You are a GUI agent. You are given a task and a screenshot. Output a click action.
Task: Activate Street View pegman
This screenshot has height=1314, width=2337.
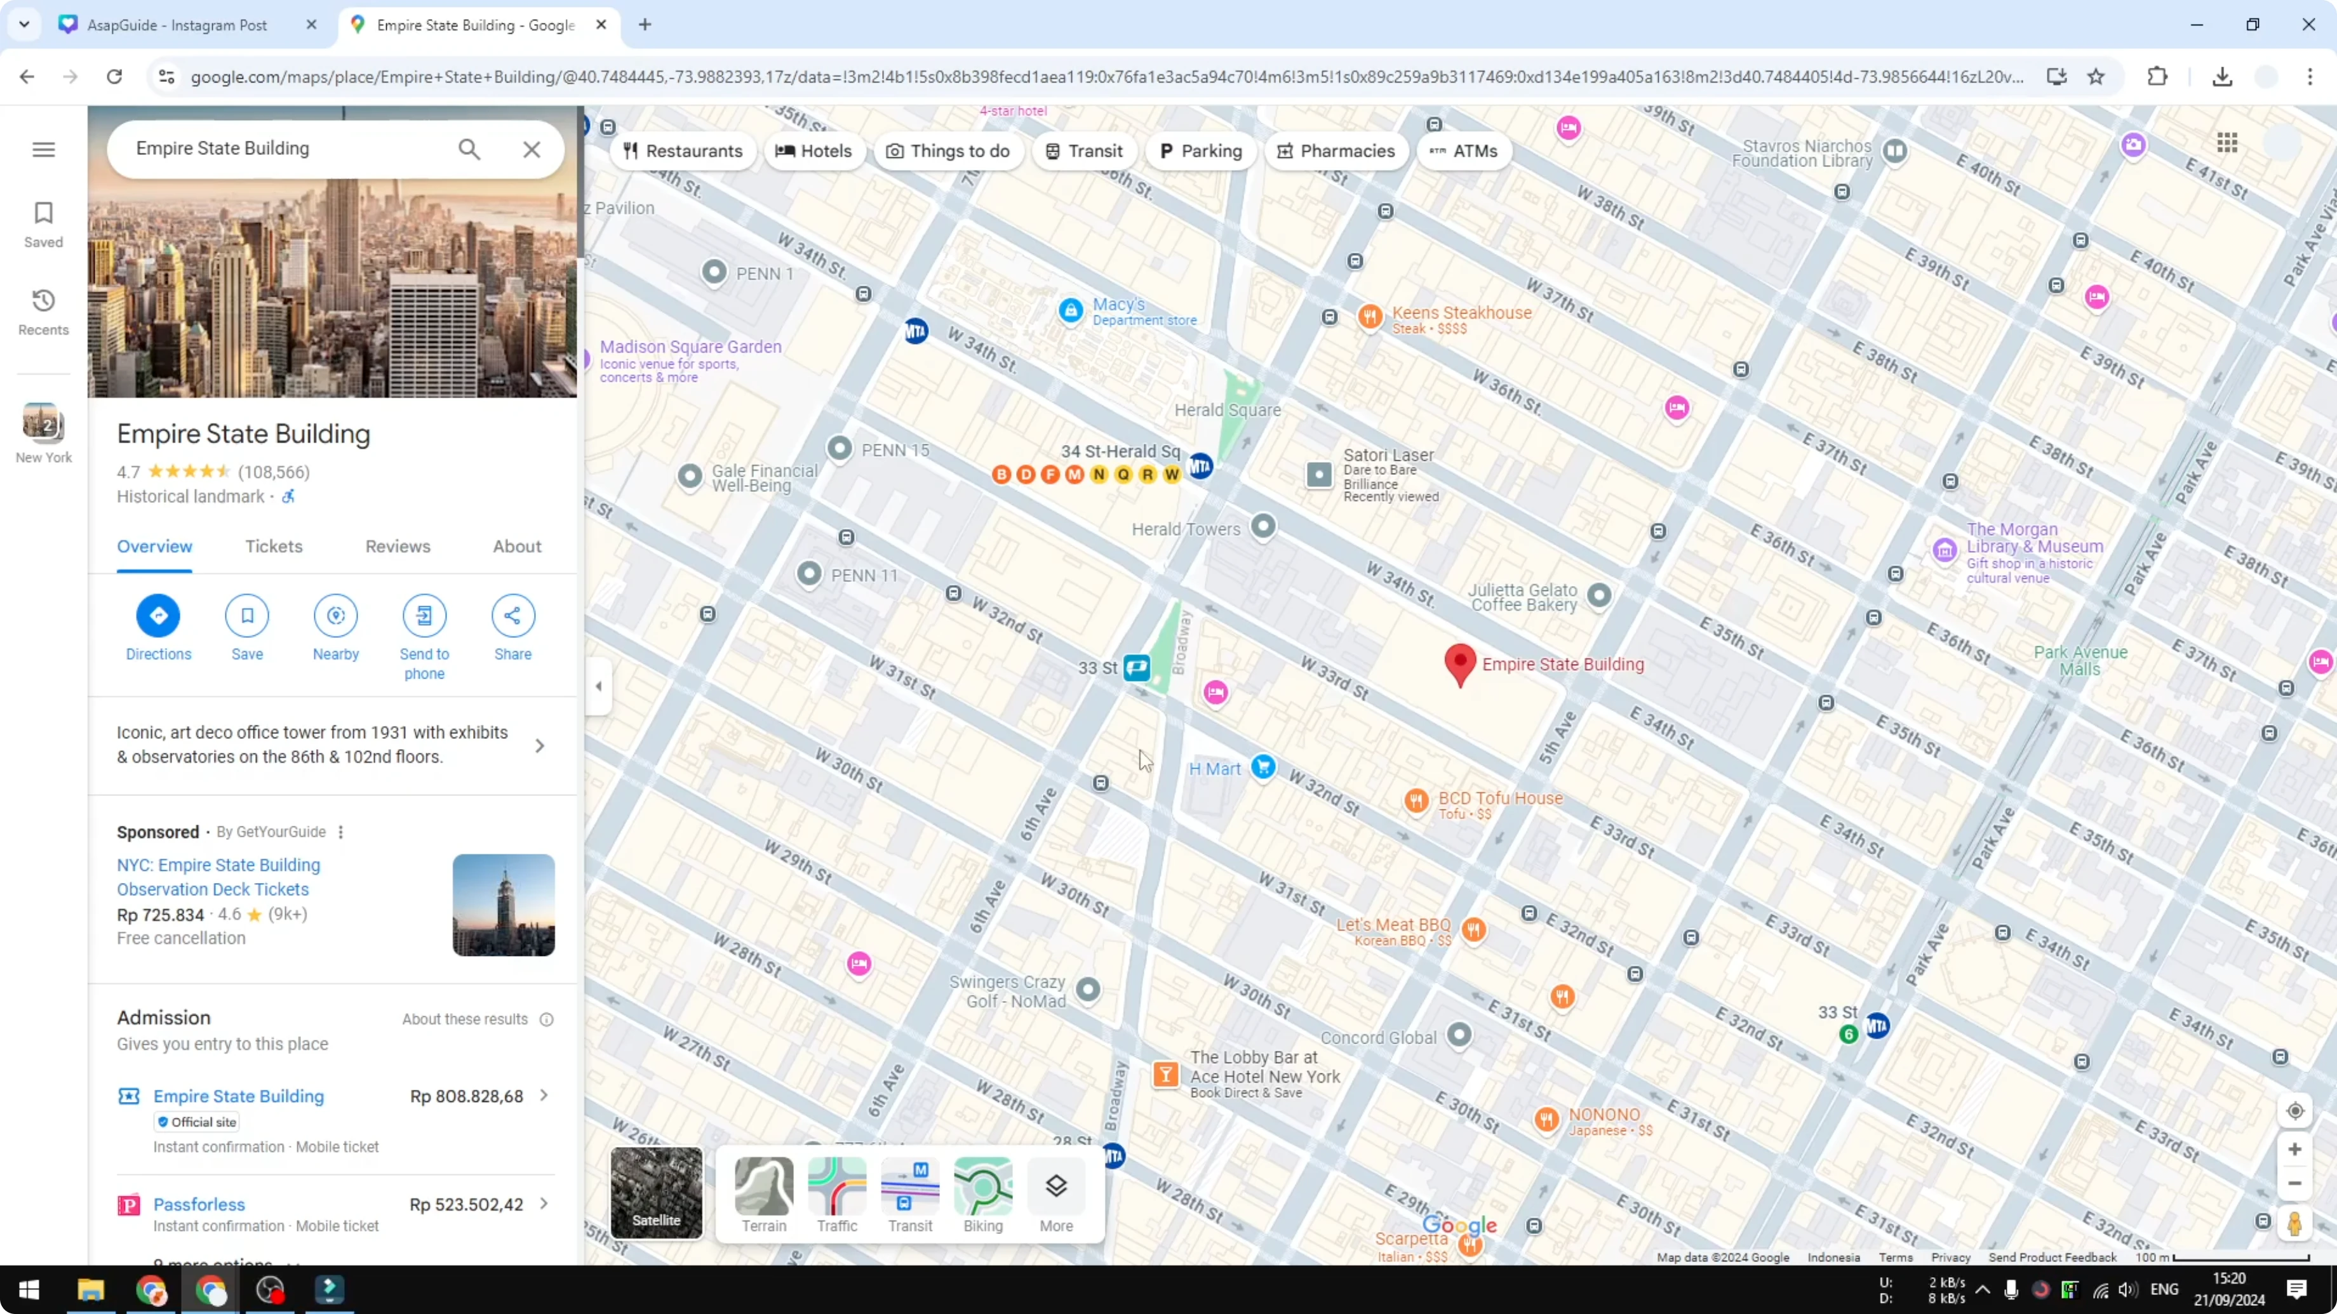click(x=2294, y=1224)
